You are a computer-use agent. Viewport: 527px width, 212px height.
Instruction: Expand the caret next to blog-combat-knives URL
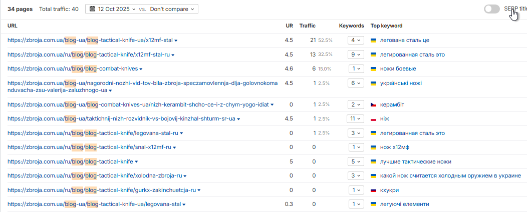click(141, 69)
